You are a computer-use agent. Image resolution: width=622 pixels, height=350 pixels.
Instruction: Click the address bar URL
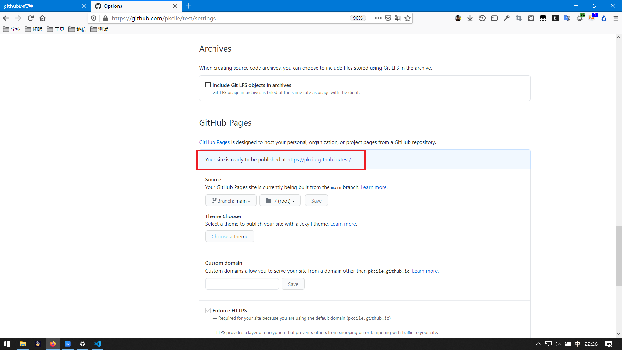coord(164,18)
